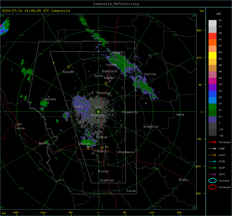Click the Stettler city label
232x216 pixels.
click(x=150, y=74)
